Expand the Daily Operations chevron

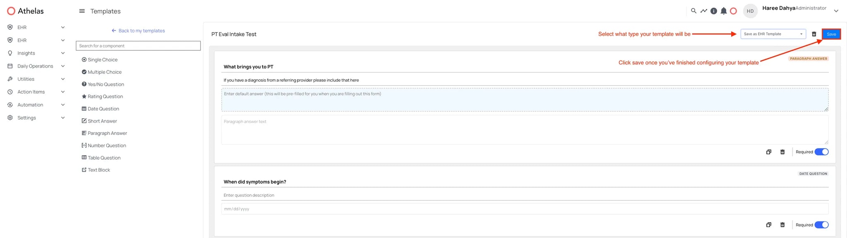63,66
